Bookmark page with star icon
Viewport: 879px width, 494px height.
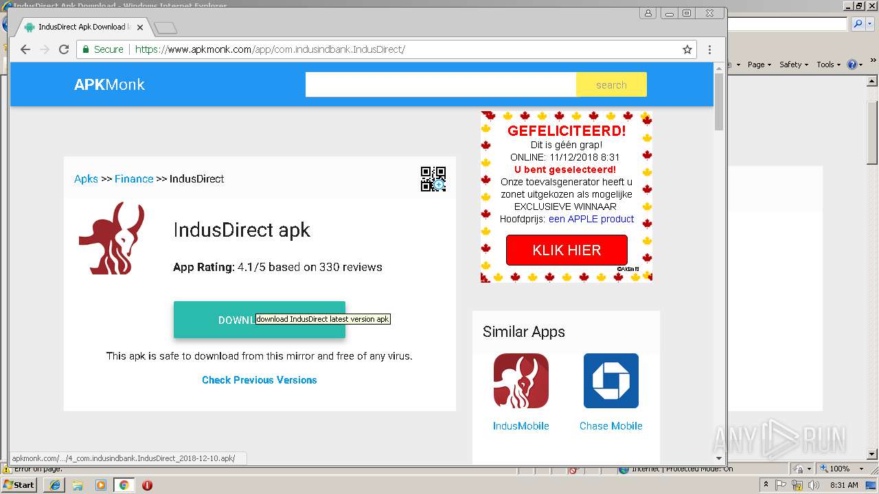(687, 49)
